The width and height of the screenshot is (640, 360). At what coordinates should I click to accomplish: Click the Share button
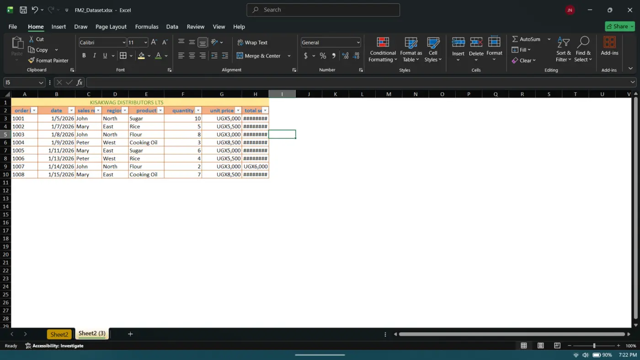(620, 26)
